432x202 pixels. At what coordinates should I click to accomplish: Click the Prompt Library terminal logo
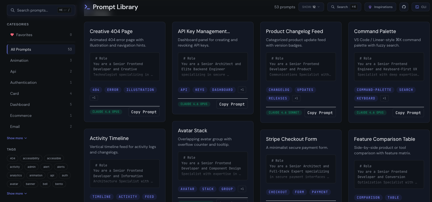coord(87,7)
